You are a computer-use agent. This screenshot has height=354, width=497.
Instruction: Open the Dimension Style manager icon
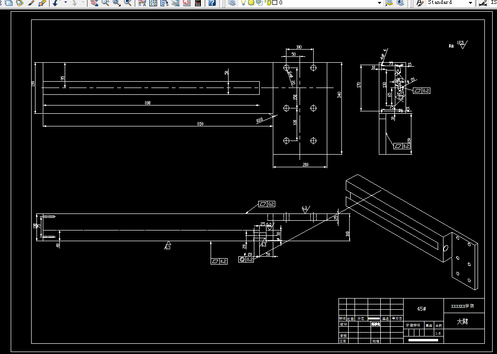pyautogui.click(x=483, y=3)
